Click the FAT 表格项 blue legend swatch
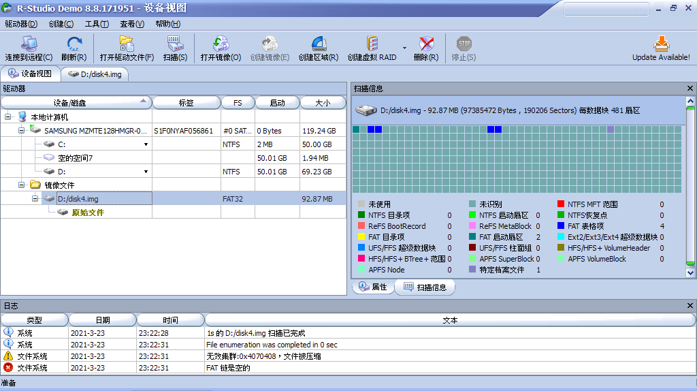This screenshot has width=697, height=391. point(561,226)
